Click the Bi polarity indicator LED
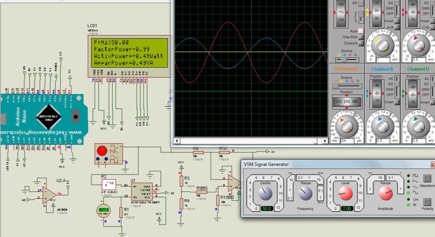The height and width of the screenshot is (237, 435). tap(408, 205)
